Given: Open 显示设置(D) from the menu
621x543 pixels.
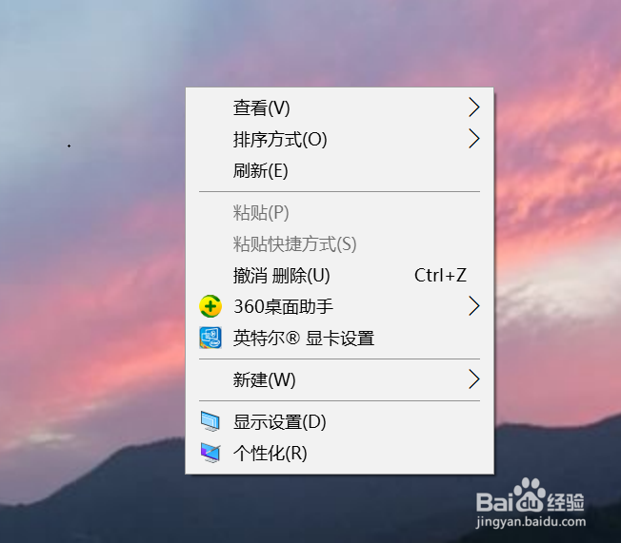Looking at the screenshot, I should pyautogui.click(x=339, y=422).
